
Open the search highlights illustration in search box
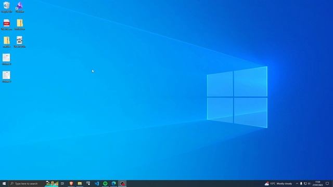coord(52,183)
